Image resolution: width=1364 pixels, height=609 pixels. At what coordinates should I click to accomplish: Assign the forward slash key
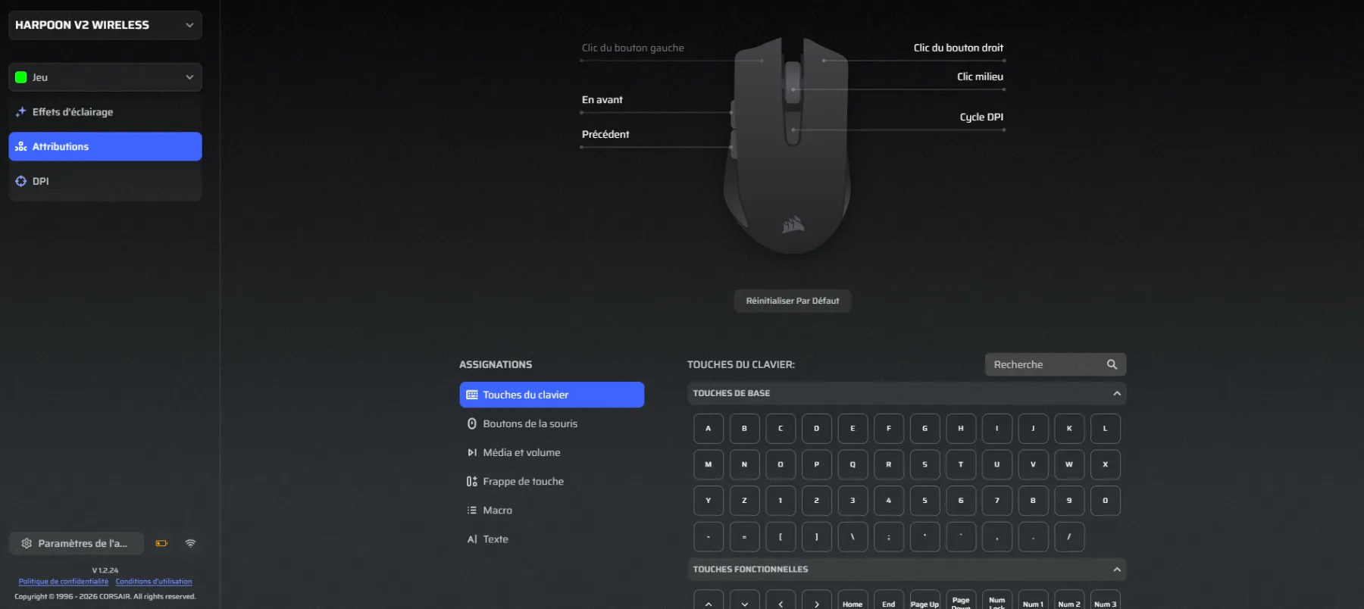pos(1069,537)
